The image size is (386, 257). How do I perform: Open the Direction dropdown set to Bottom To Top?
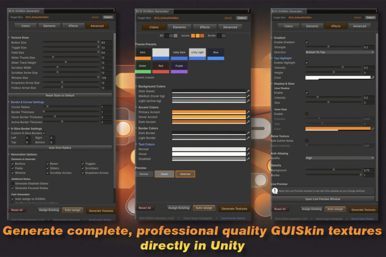(x=339, y=52)
